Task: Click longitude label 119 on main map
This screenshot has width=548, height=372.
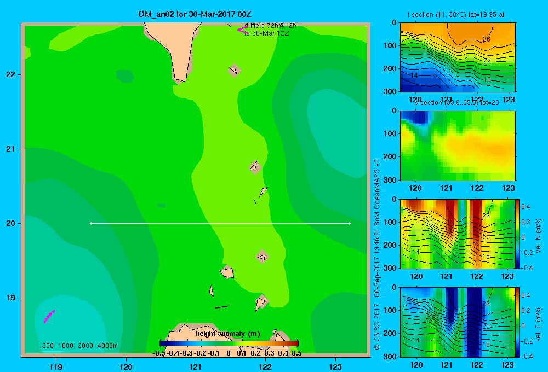Action: coord(56,367)
